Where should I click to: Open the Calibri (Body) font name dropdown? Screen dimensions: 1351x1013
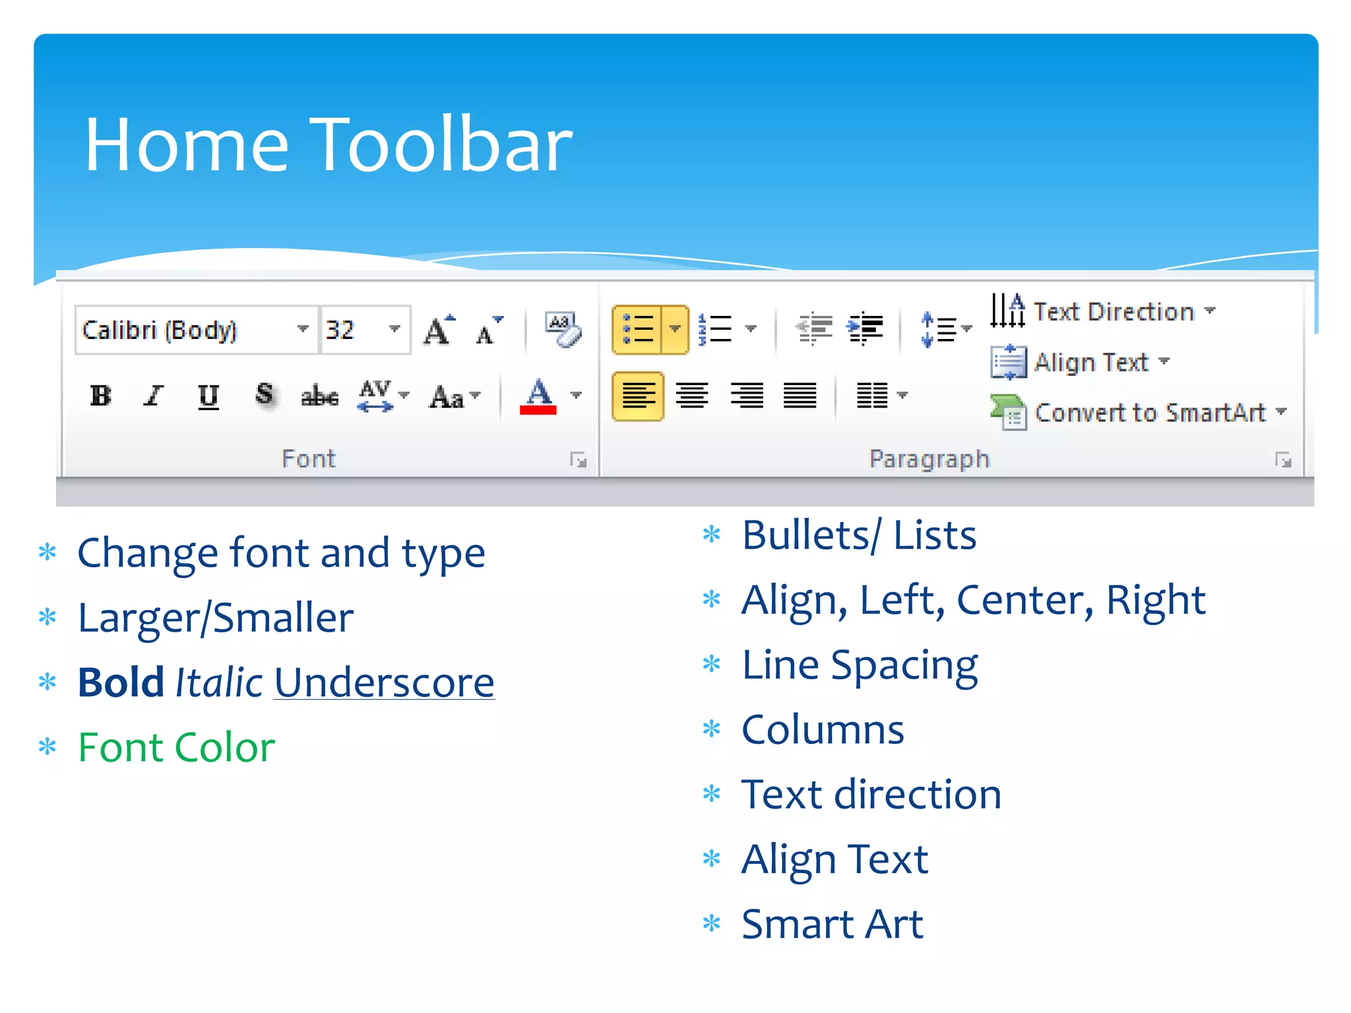[x=302, y=328]
